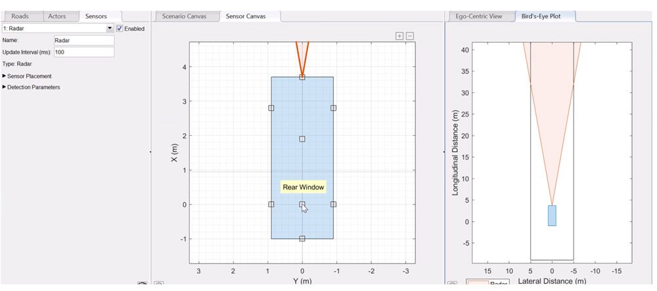The image size is (657, 291).
Task: Open the 1: Radar sensor dropdown
Action: 110,29
